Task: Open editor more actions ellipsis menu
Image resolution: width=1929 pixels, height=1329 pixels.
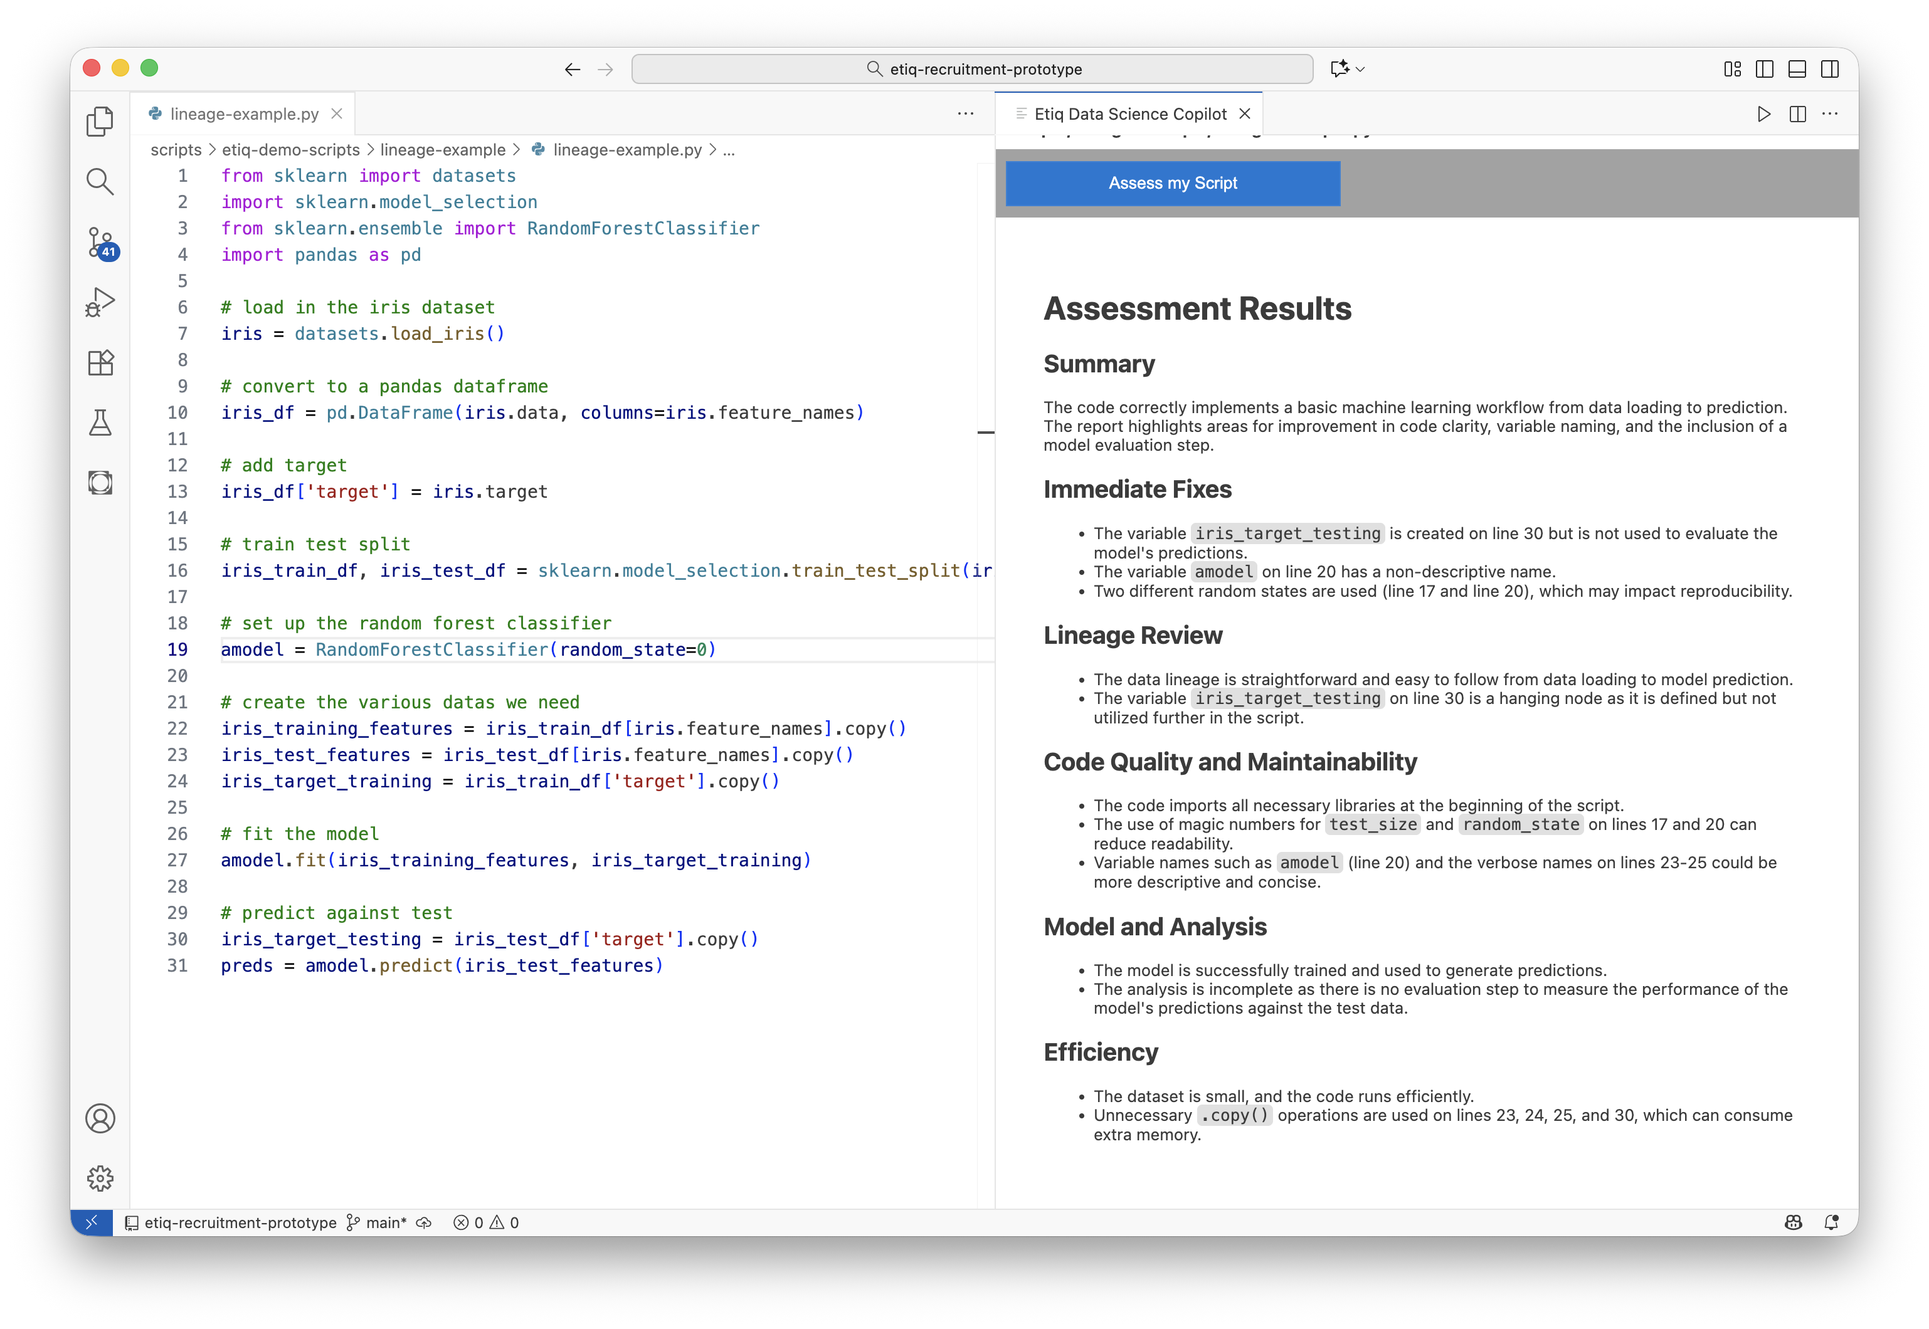Action: (x=965, y=114)
